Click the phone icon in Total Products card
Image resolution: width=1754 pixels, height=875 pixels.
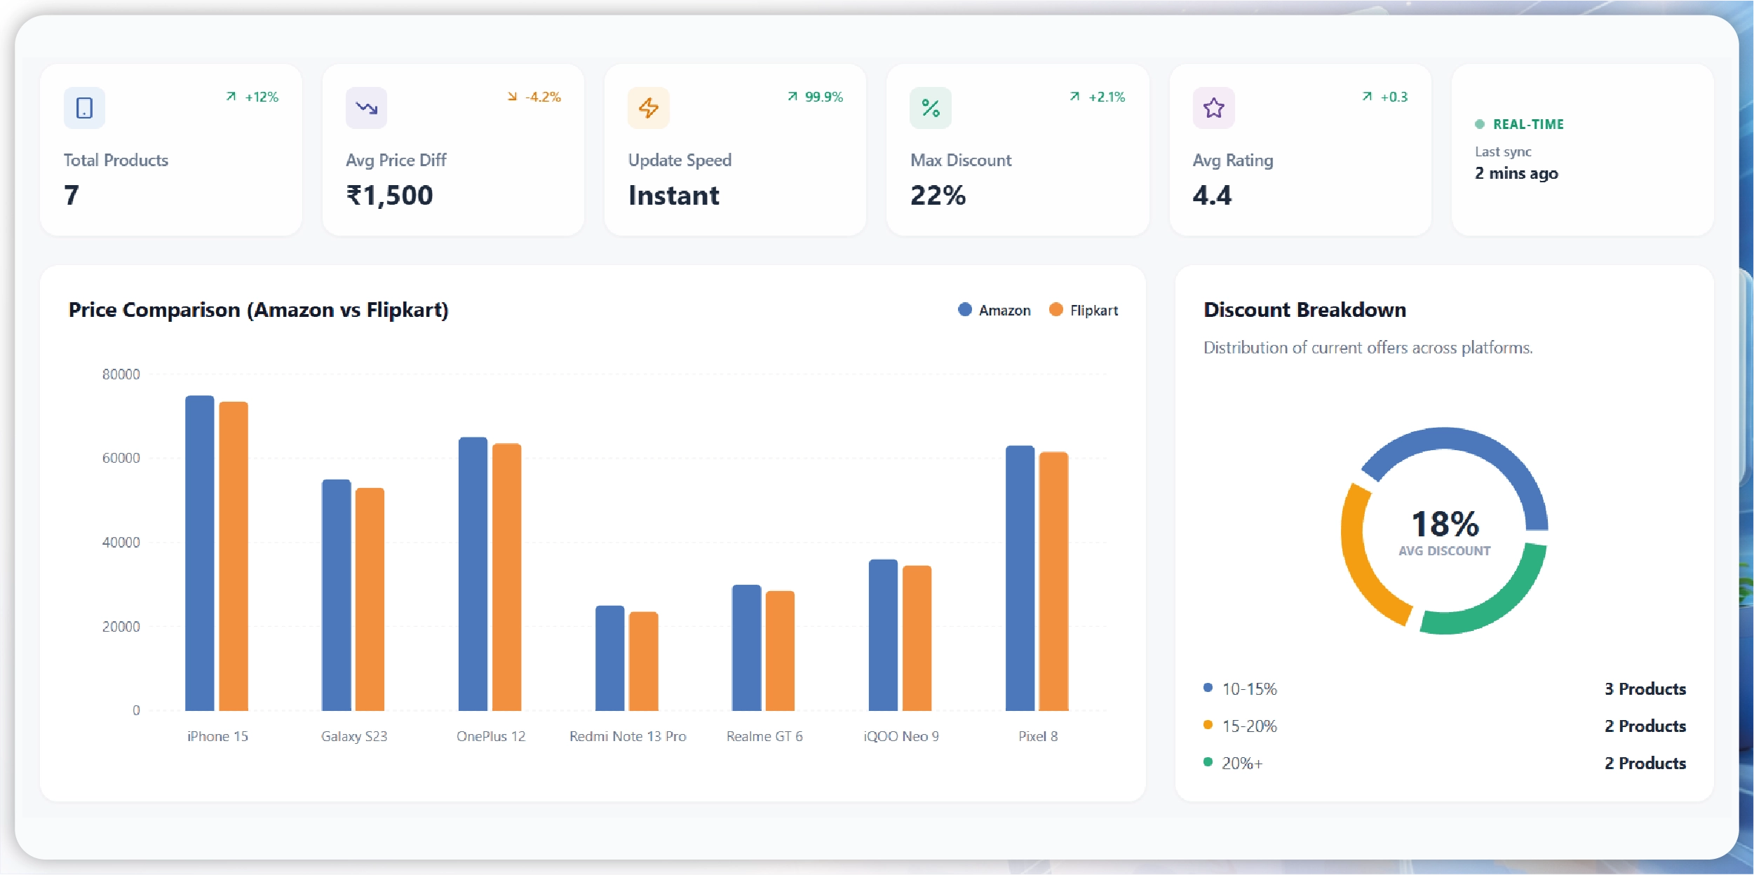84,108
